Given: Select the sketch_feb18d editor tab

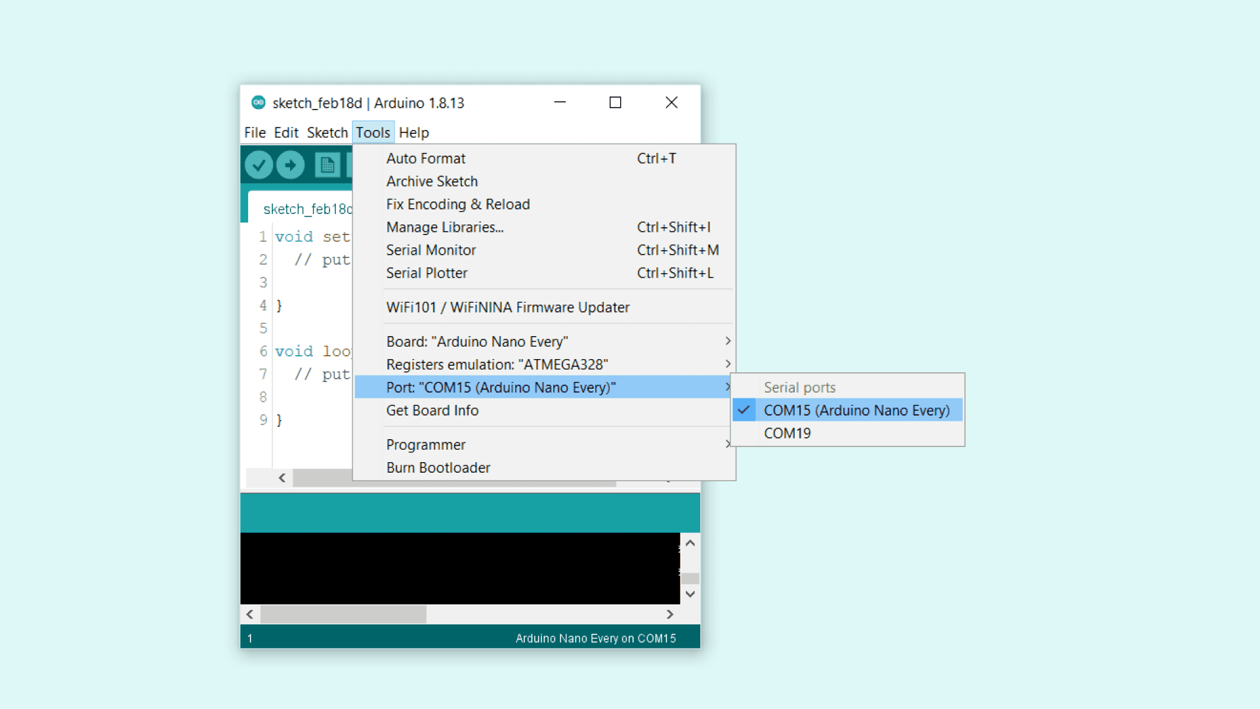Looking at the screenshot, I should tap(306, 209).
